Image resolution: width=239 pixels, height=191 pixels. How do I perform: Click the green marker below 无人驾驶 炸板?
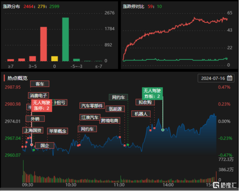point(163,130)
